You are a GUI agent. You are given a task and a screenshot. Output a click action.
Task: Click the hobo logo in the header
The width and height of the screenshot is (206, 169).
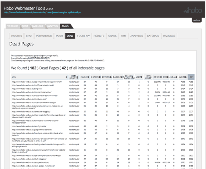[193, 11]
